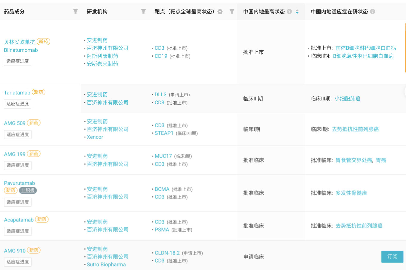Click 新药 tag beside AMG 199
406x270 pixels.
tap(34, 154)
